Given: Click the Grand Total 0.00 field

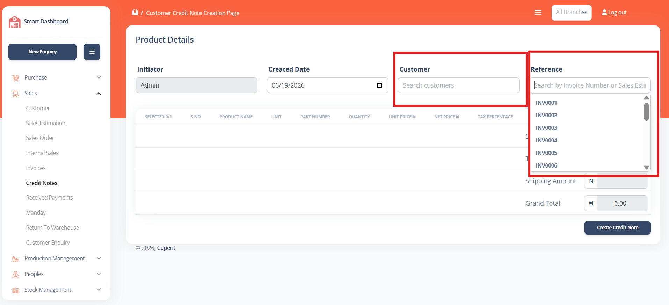Looking at the screenshot, I should [x=622, y=203].
